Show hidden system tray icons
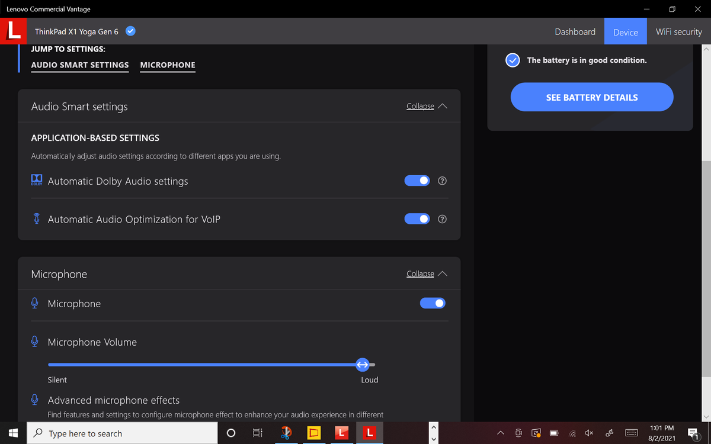The image size is (711, 444). point(501,433)
